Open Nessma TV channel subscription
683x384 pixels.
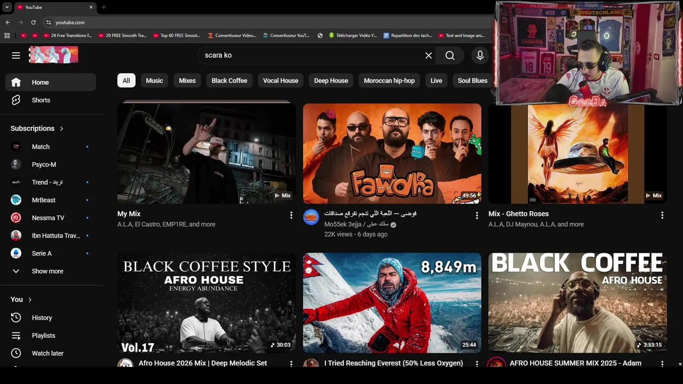(51, 218)
